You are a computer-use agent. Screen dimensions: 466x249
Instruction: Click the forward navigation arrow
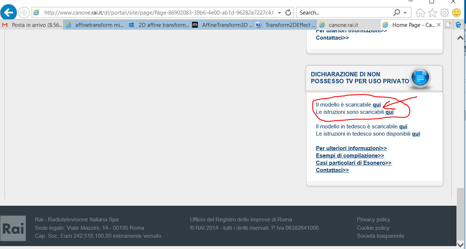point(24,13)
